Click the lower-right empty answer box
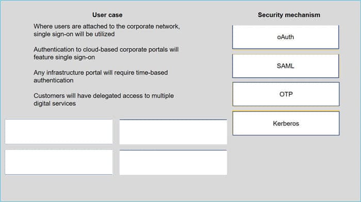This screenshot has width=361, height=202. tap(173, 162)
